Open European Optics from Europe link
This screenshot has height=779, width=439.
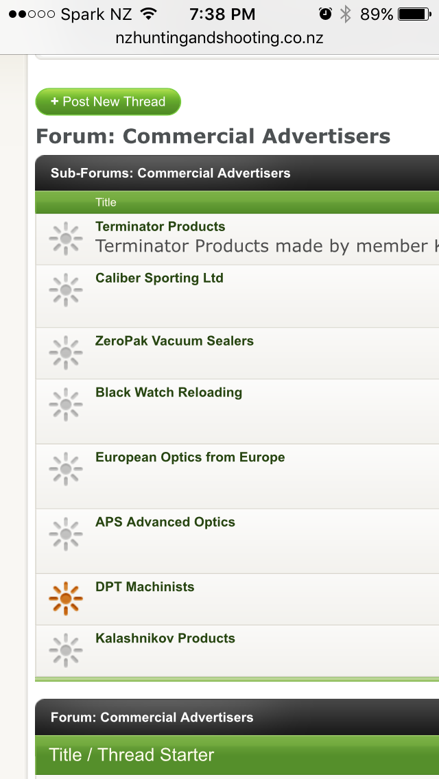190,457
